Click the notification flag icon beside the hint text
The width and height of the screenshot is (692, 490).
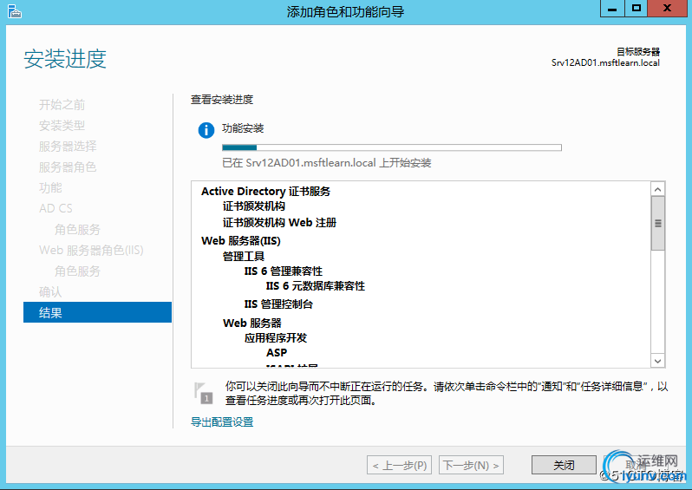tap(203, 394)
